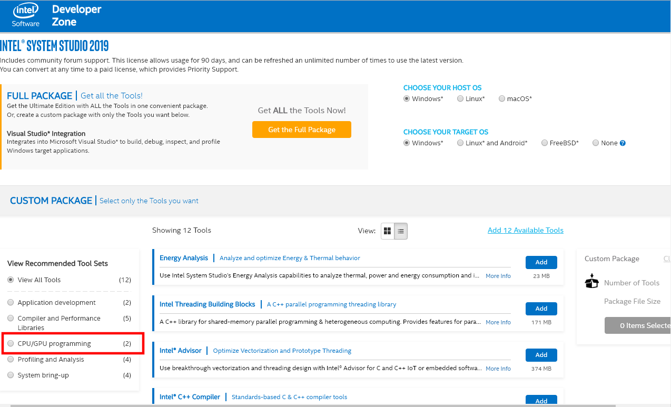The image size is (671, 407).
Task: Click the CHOOSE YOUR TARGET OS heading
Action: pyautogui.click(x=446, y=132)
